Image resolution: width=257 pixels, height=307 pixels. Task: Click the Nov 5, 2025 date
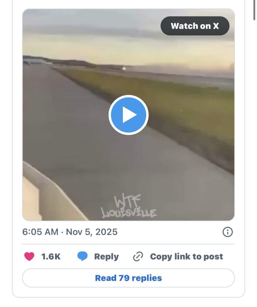coord(92,232)
